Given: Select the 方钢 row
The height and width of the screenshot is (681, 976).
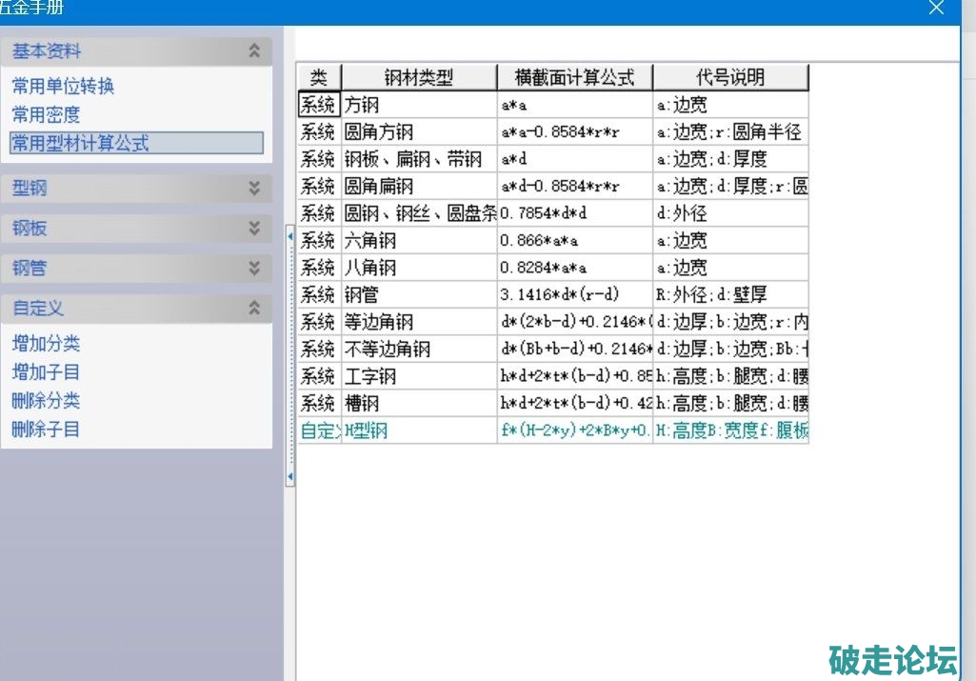Looking at the screenshot, I should point(419,105).
